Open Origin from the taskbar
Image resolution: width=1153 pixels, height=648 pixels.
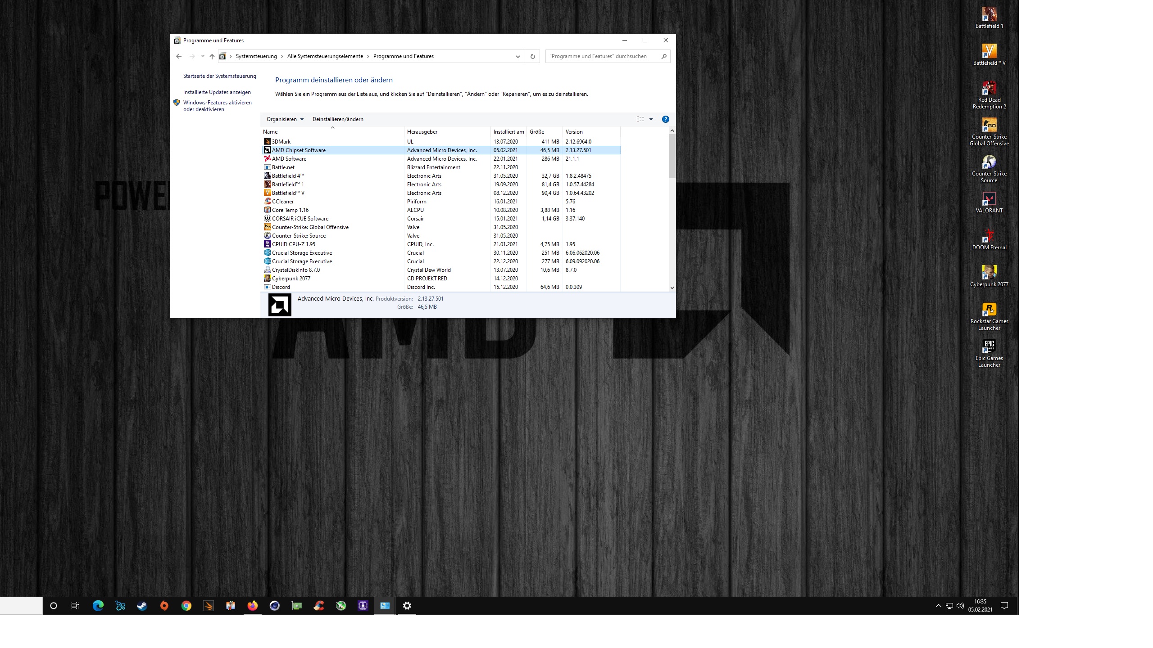coord(164,606)
